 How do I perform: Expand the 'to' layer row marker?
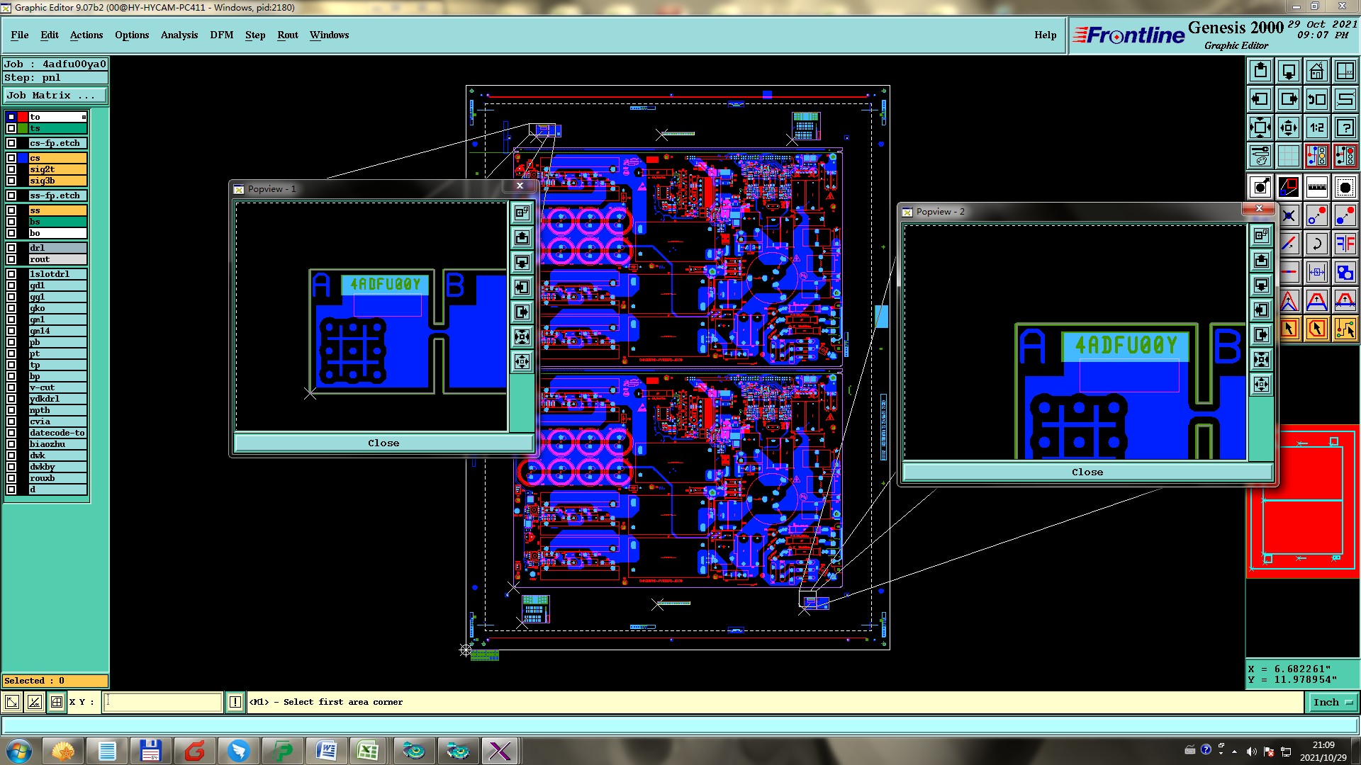pos(84,117)
